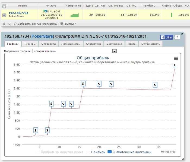Viewport: 190px width, 162px height.
Task: Open PokerStars link in the panel title
Action: point(42,36)
